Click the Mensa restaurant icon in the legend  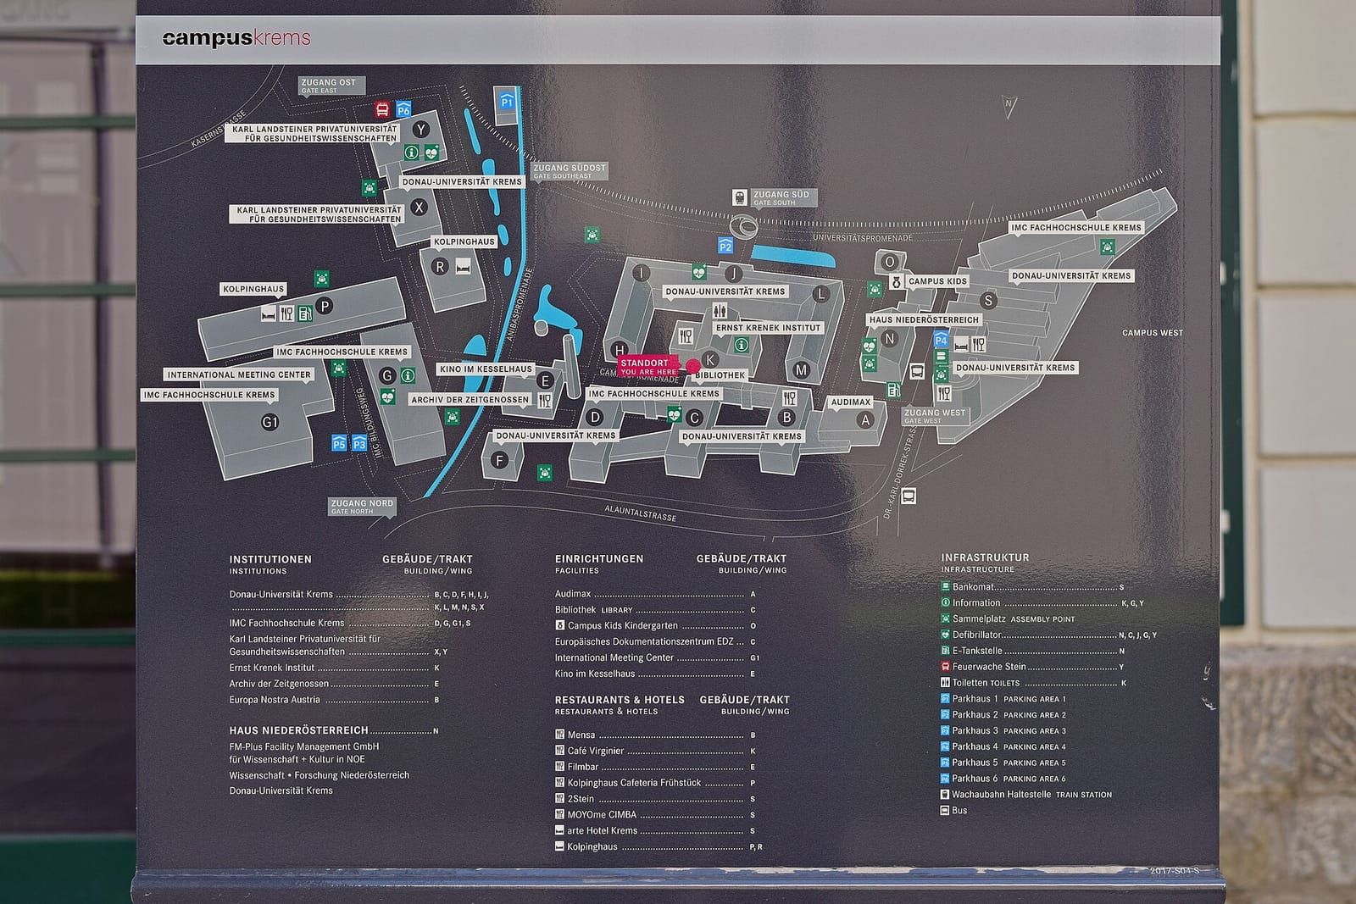559,735
